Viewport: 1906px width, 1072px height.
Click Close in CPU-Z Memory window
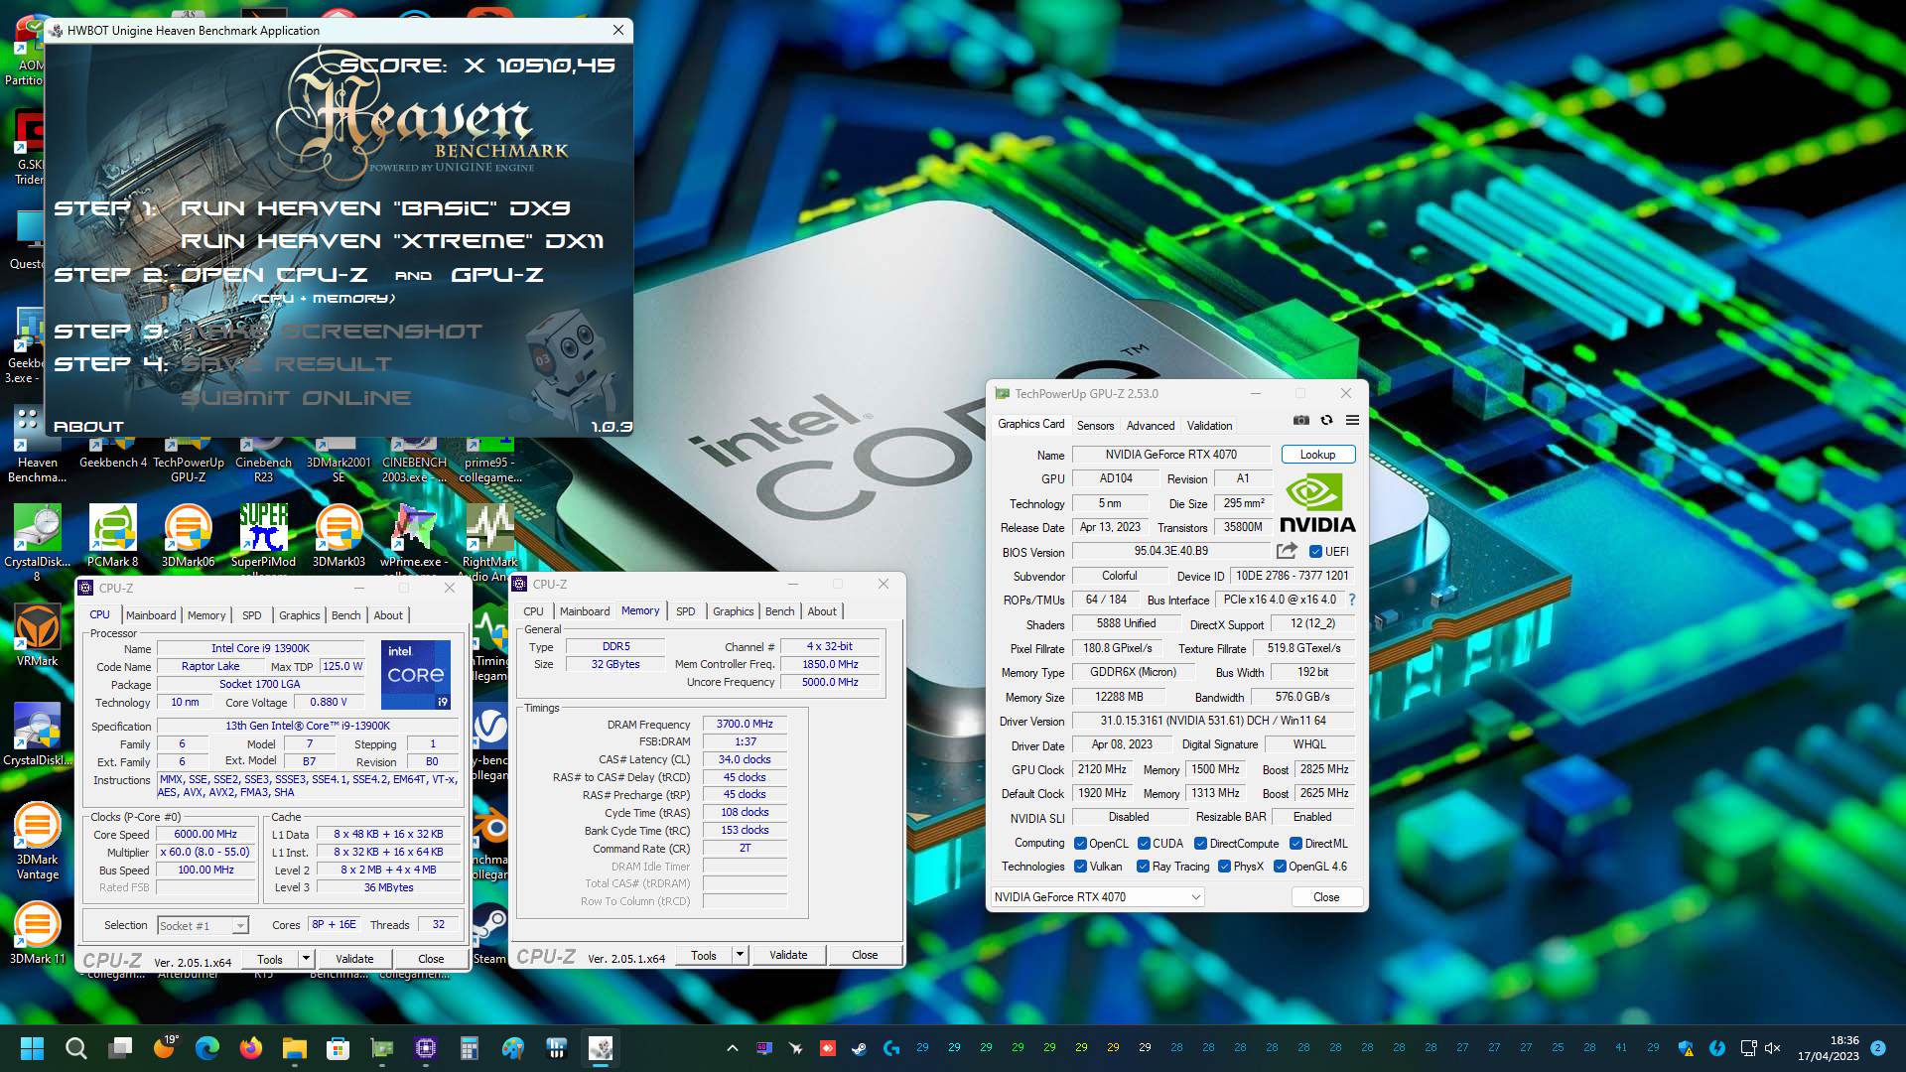coord(865,955)
